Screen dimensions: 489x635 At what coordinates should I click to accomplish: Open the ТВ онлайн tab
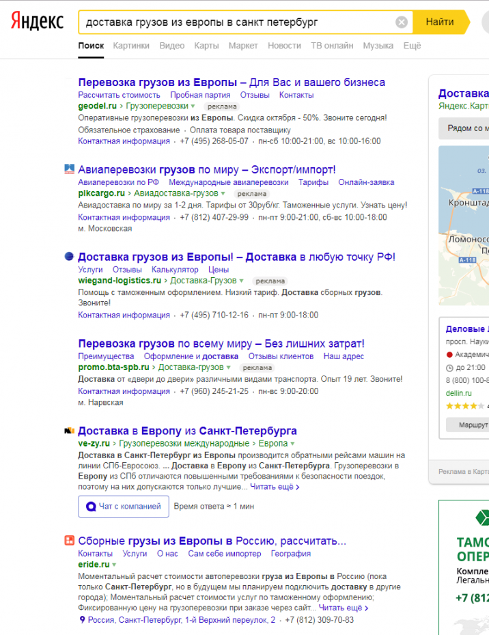pos(332,46)
